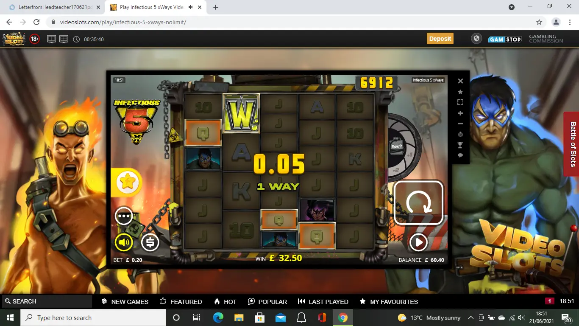Open the Windows Start menu
Viewport: 579px width, 326px height.
coord(10,318)
